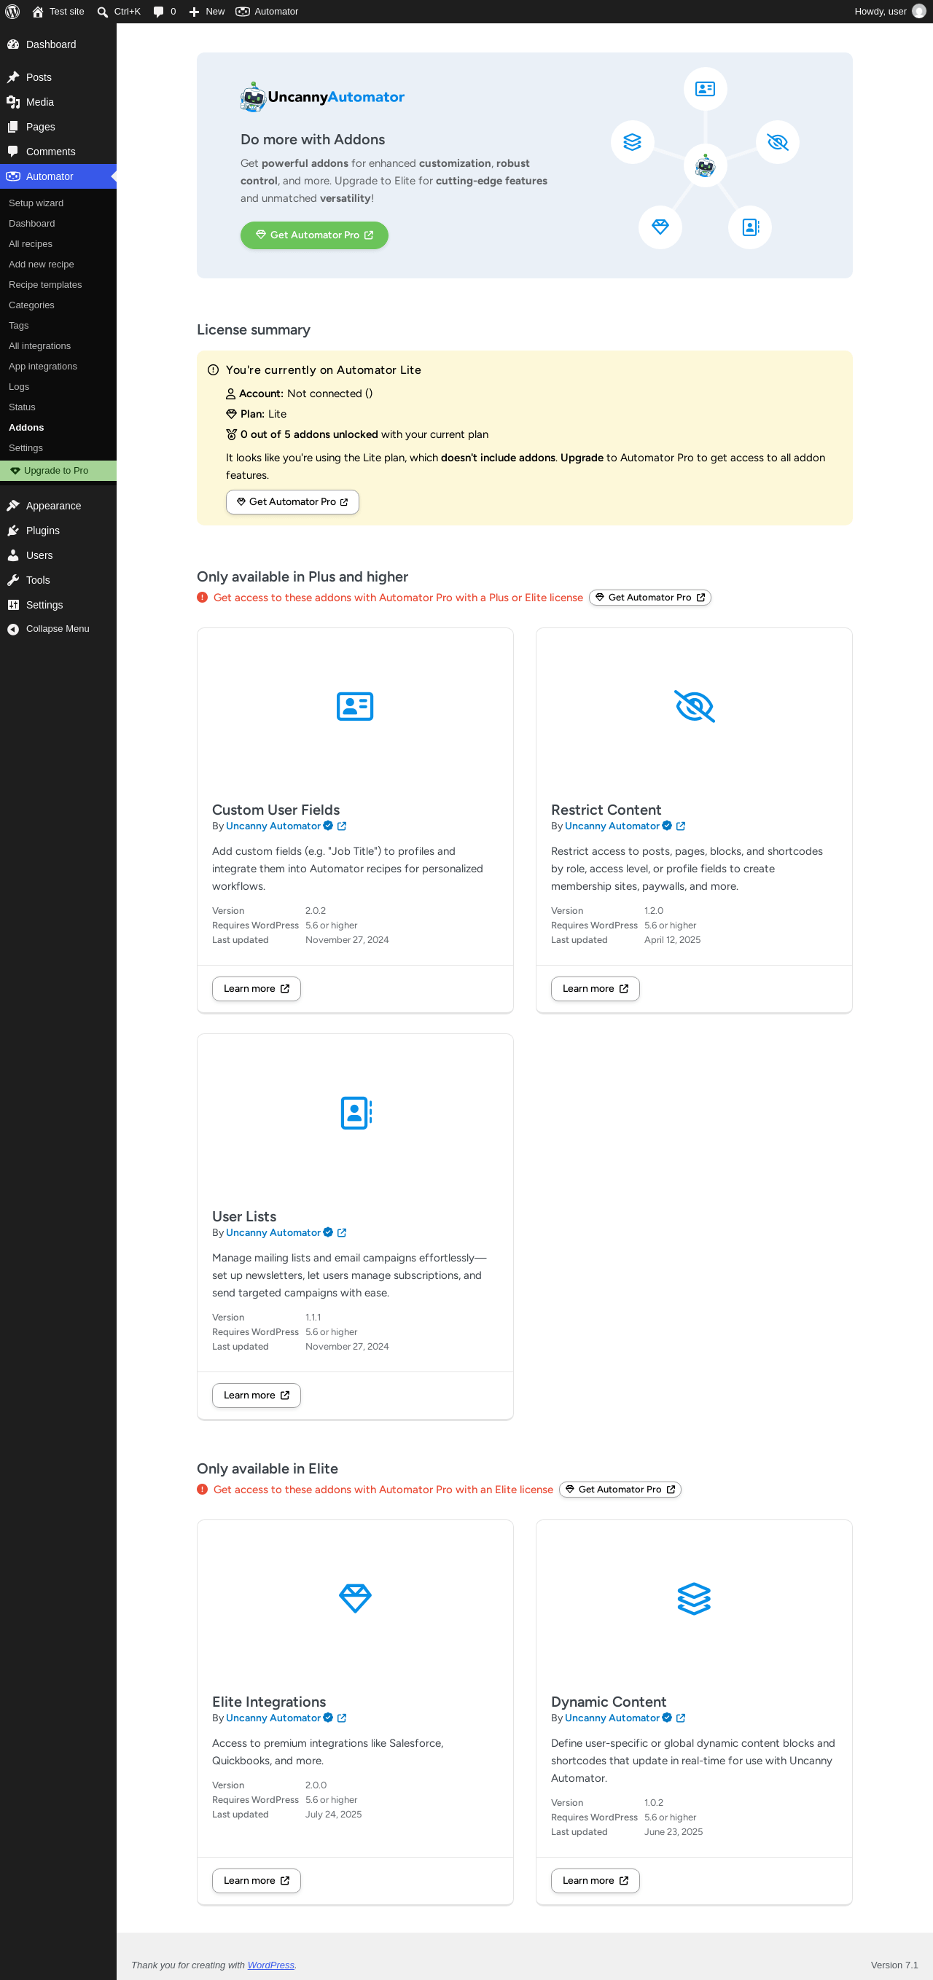Click the Elite Integrations diamond icon

point(355,1598)
